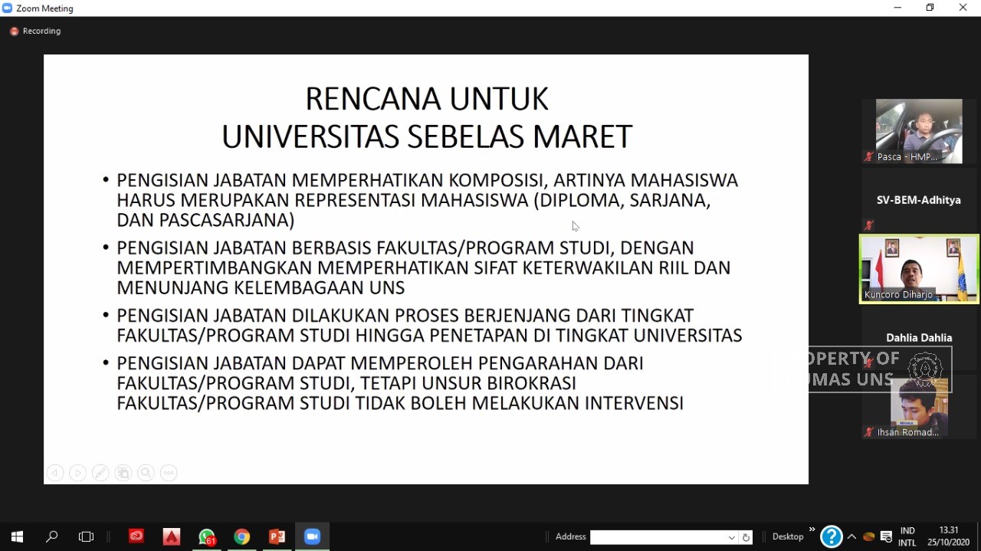Click the bullet beginning PENGISIAN JABATAN DILAKUKAN PROSES

click(x=429, y=326)
